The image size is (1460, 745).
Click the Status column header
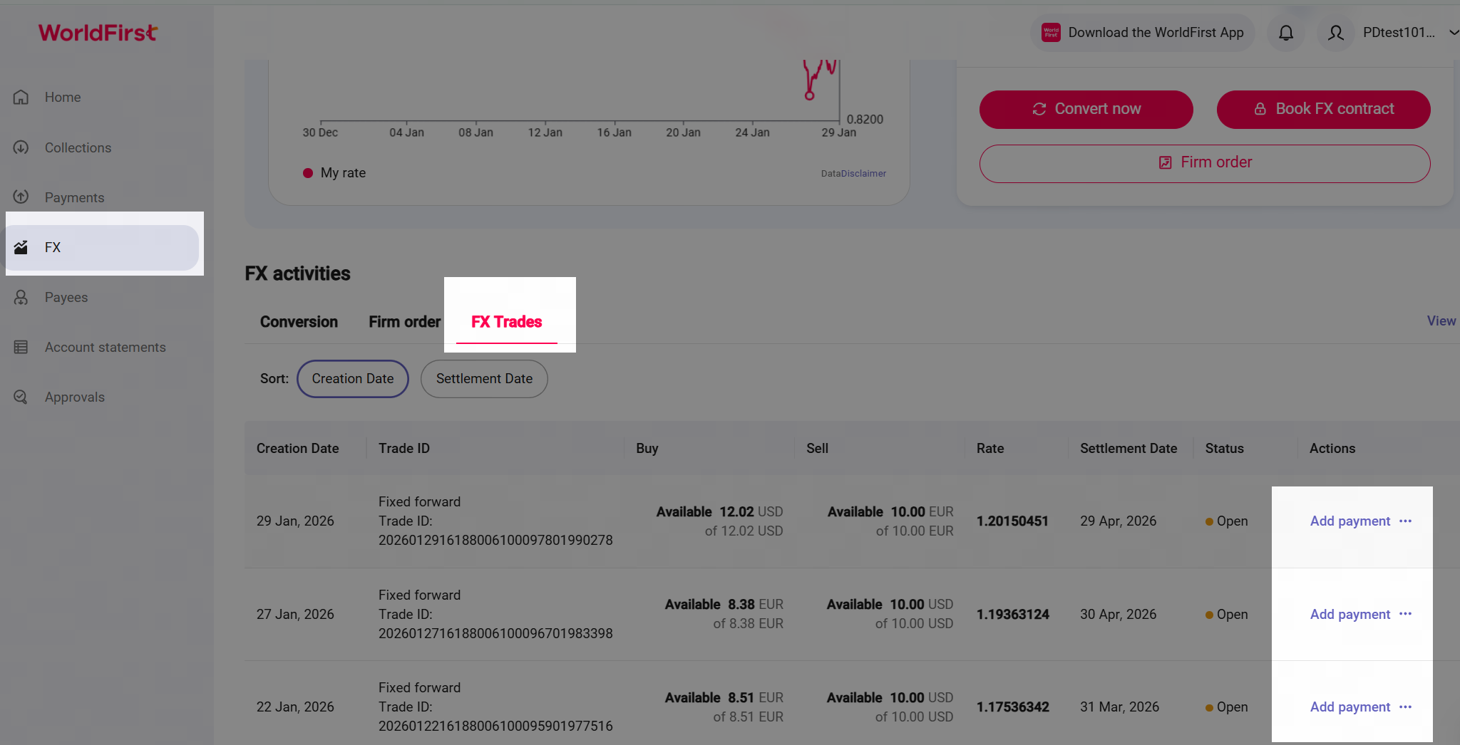click(x=1225, y=449)
